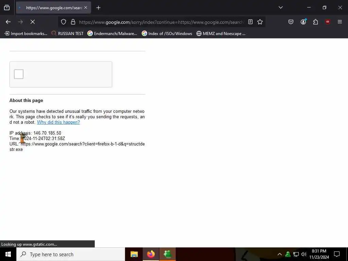Bookmark this page with the star
The height and width of the screenshot is (261, 348).
260,22
